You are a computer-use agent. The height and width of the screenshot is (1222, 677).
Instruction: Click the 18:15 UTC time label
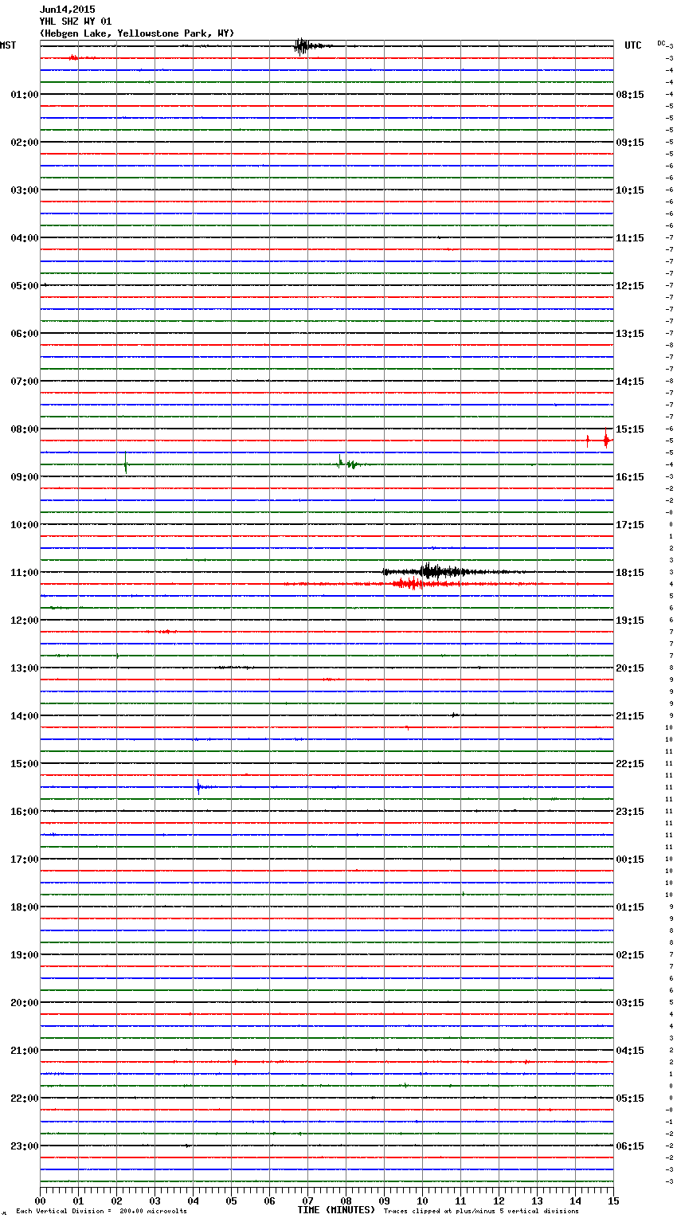(x=630, y=573)
